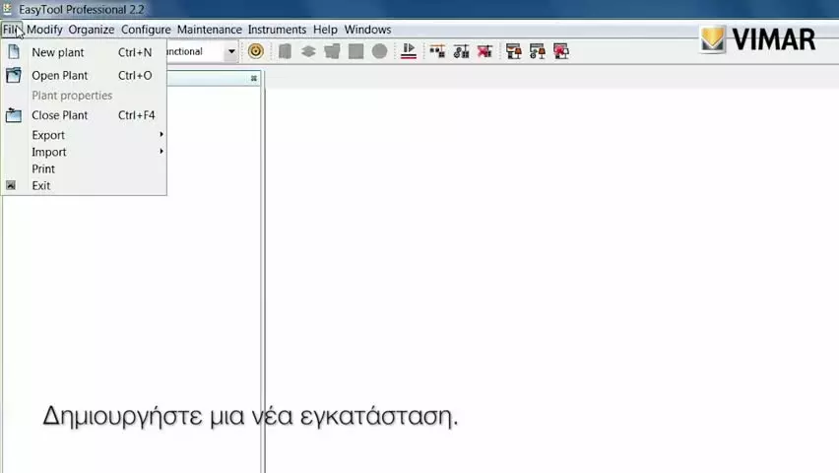Image resolution: width=839 pixels, height=473 pixels.
Task: Open the Configure menu
Action: click(x=146, y=30)
